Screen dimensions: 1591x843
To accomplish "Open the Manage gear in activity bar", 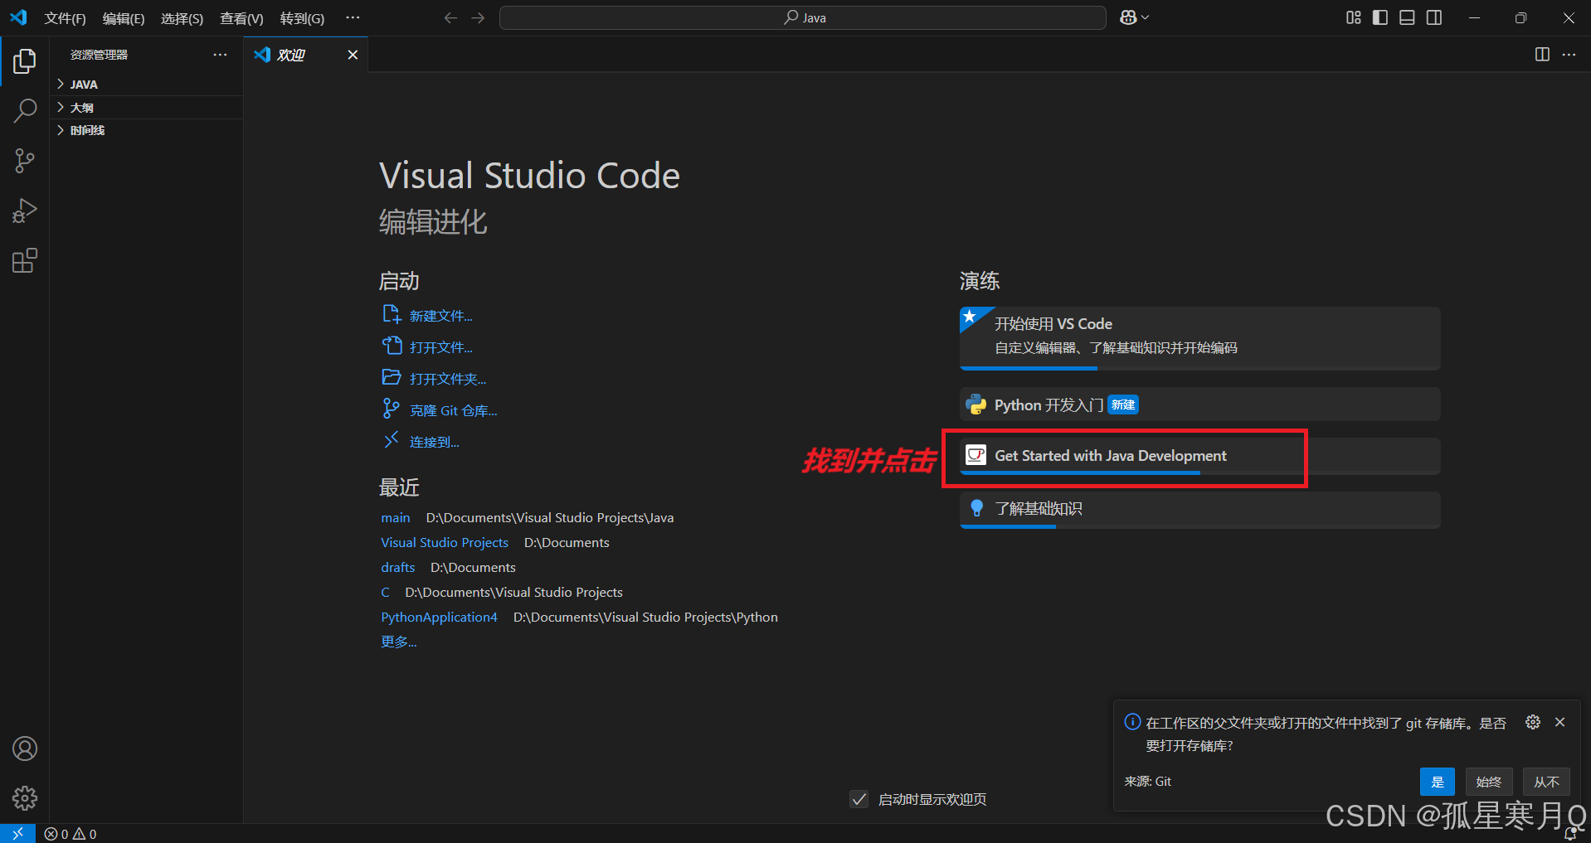I will 25,798.
